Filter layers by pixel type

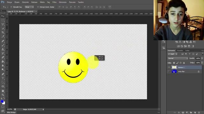point(182,54)
